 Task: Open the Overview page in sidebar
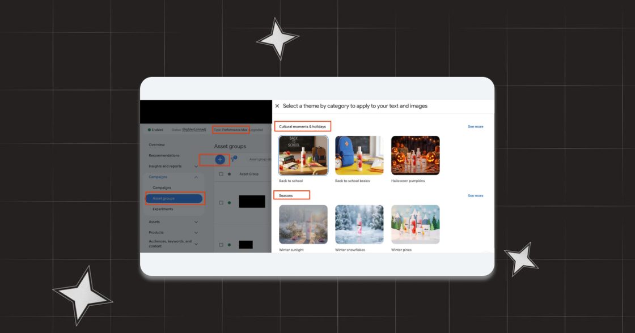156,145
